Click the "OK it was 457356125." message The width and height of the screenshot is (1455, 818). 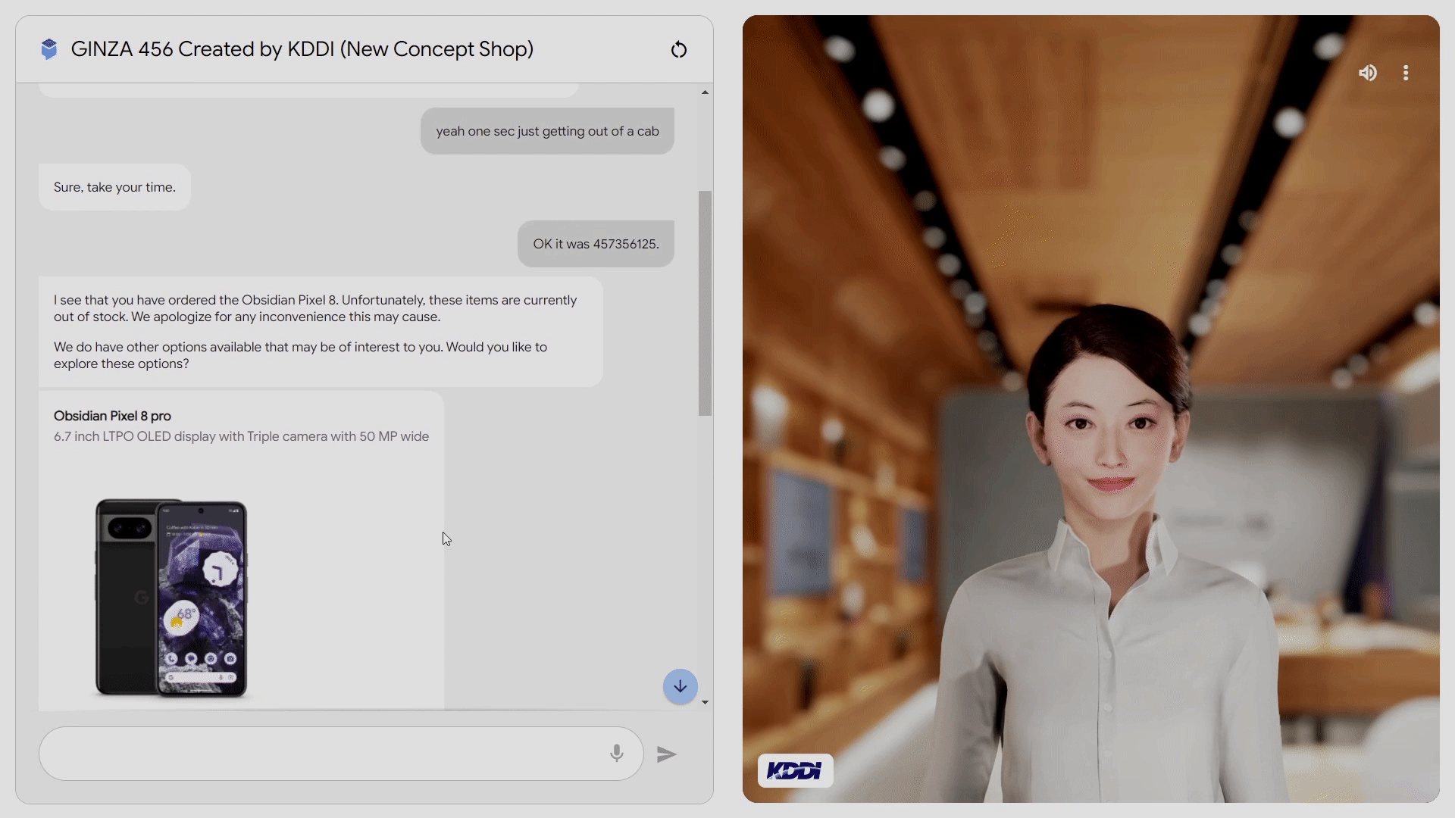tap(596, 244)
